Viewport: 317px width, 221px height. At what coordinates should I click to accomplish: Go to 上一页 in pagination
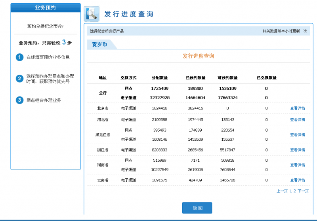(282, 191)
